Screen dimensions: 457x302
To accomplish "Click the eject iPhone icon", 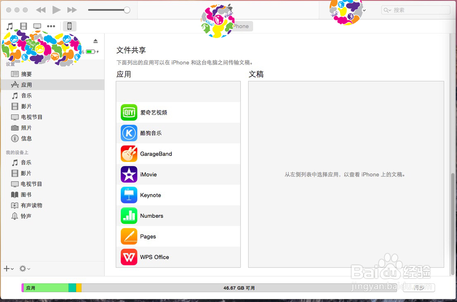I will pyautogui.click(x=95, y=40).
